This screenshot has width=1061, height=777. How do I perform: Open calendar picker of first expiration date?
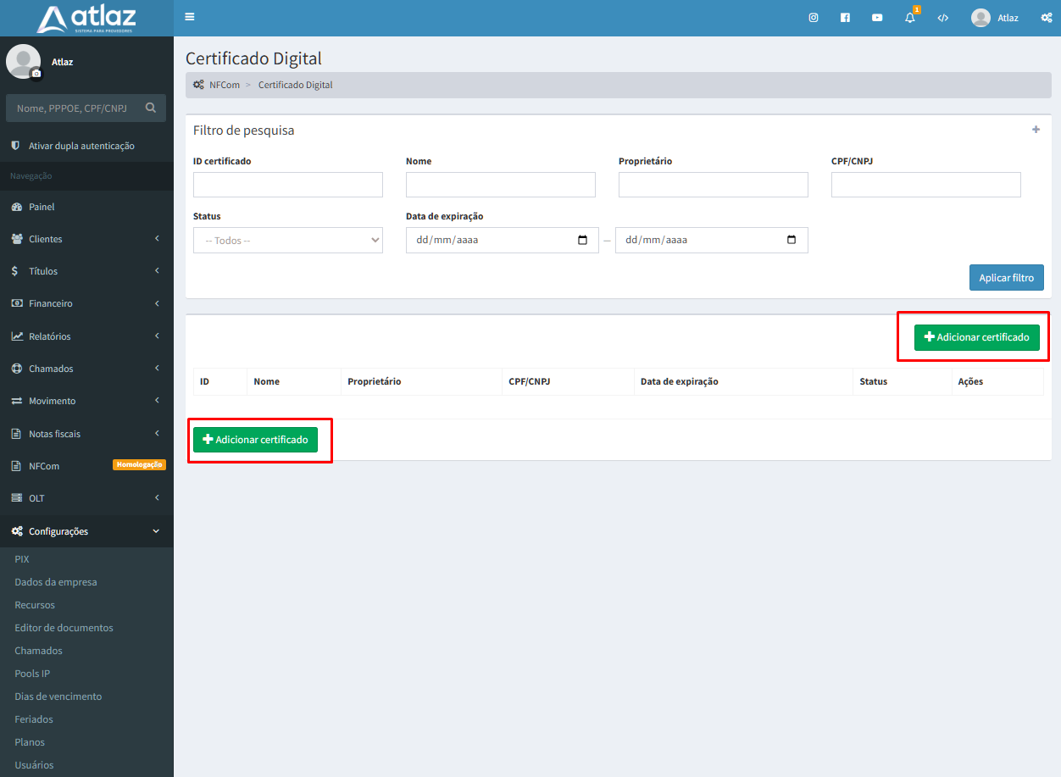tap(582, 240)
